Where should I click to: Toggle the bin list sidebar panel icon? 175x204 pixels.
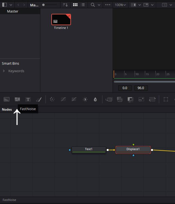pos(5,5)
